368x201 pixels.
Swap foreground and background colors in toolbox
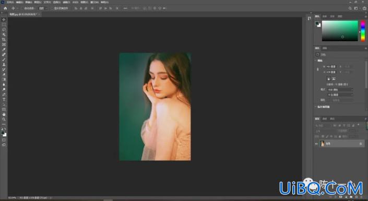(x=5, y=129)
